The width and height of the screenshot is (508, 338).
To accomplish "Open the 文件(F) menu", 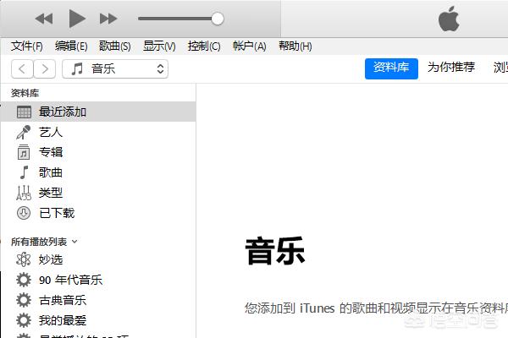I will pos(27,46).
